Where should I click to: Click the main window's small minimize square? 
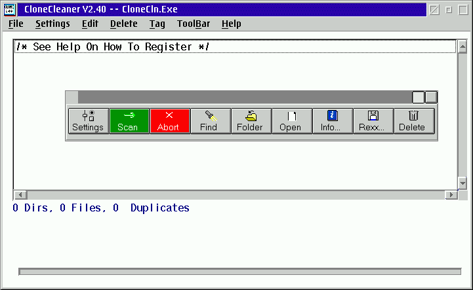[449, 10]
